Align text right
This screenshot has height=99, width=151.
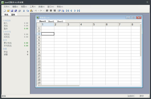(x=55, y=11)
